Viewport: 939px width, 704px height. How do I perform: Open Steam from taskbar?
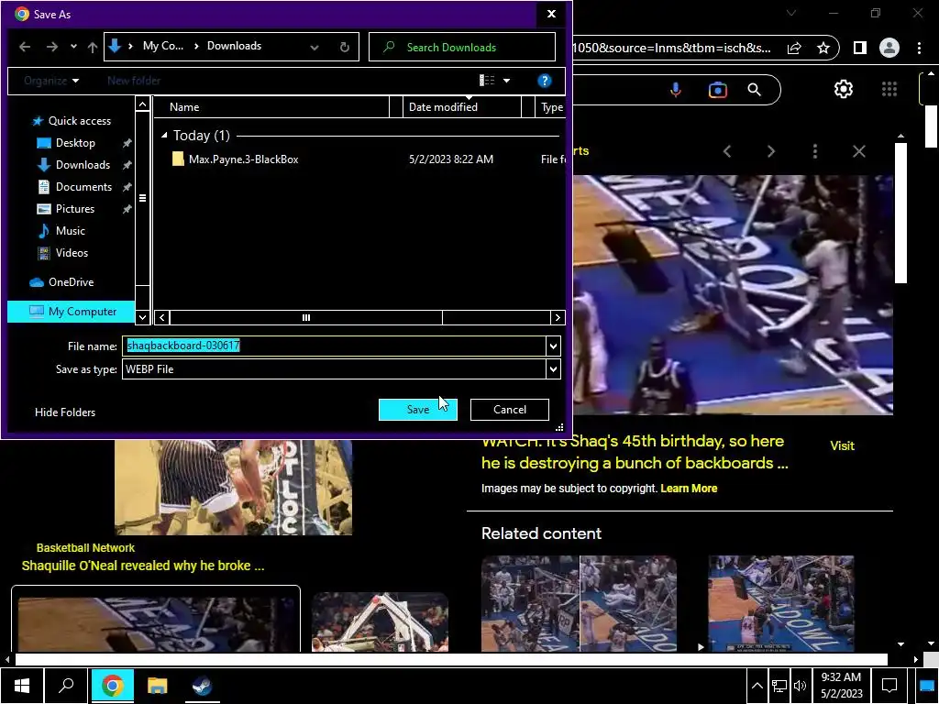tap(202, 686)
